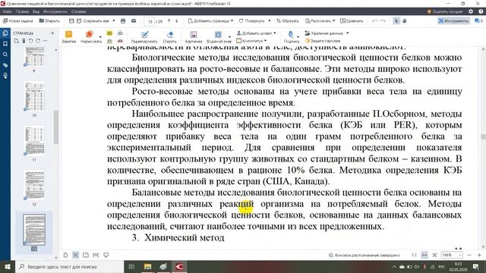Viewport: 486px width, 273px height.
Task: Delete page trash icon in Pages panel
Action: 24,41
